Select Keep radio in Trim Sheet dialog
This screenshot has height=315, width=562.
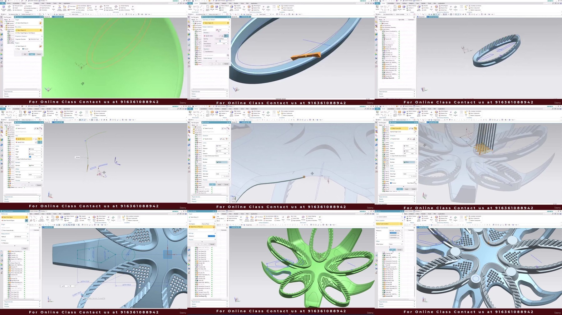point(16,49)
